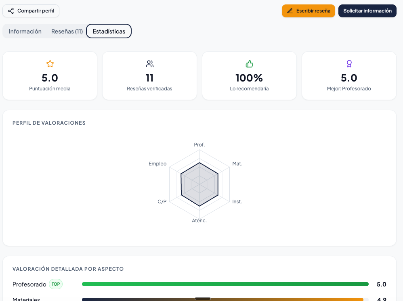Click the Atenc. label on radar chart

pos(199,221)
